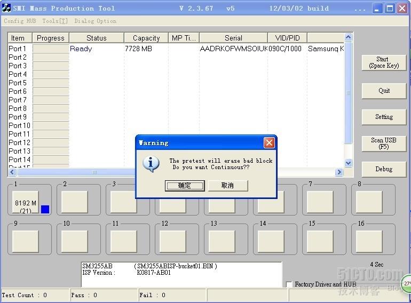Select the Port 14 row

coord(176,160)
